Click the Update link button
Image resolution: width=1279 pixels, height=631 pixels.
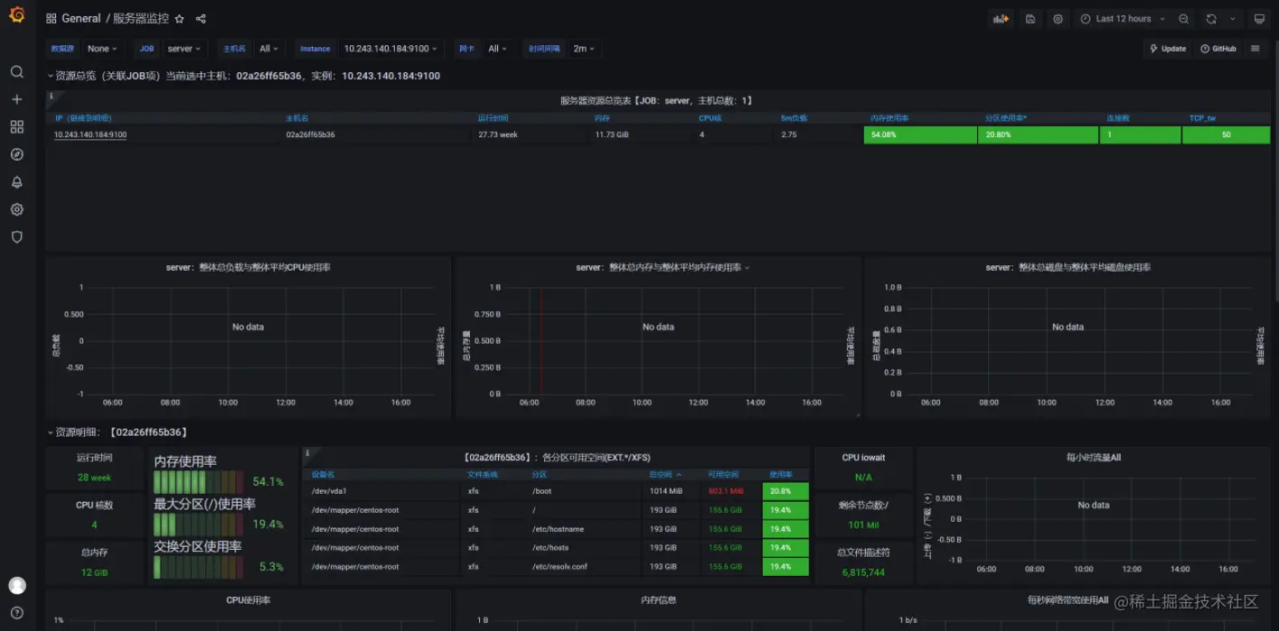point(1168,49)
